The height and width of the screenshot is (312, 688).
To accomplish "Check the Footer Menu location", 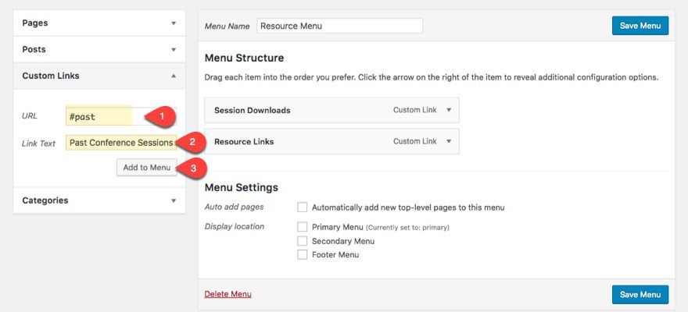I will [303, 255].
